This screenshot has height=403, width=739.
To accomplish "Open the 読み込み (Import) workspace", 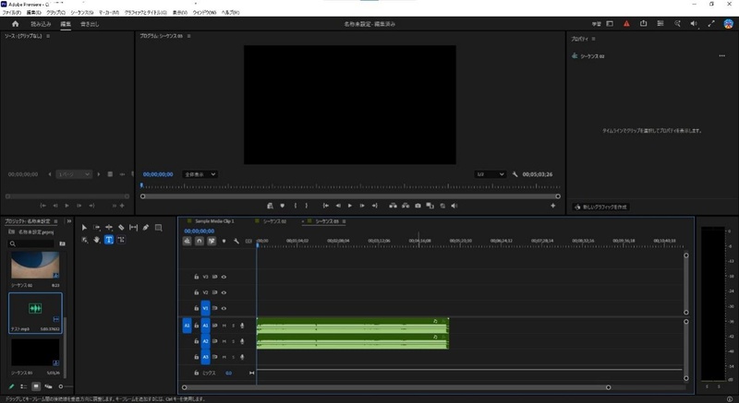I will pyautogui.click(x=41, y=24).
